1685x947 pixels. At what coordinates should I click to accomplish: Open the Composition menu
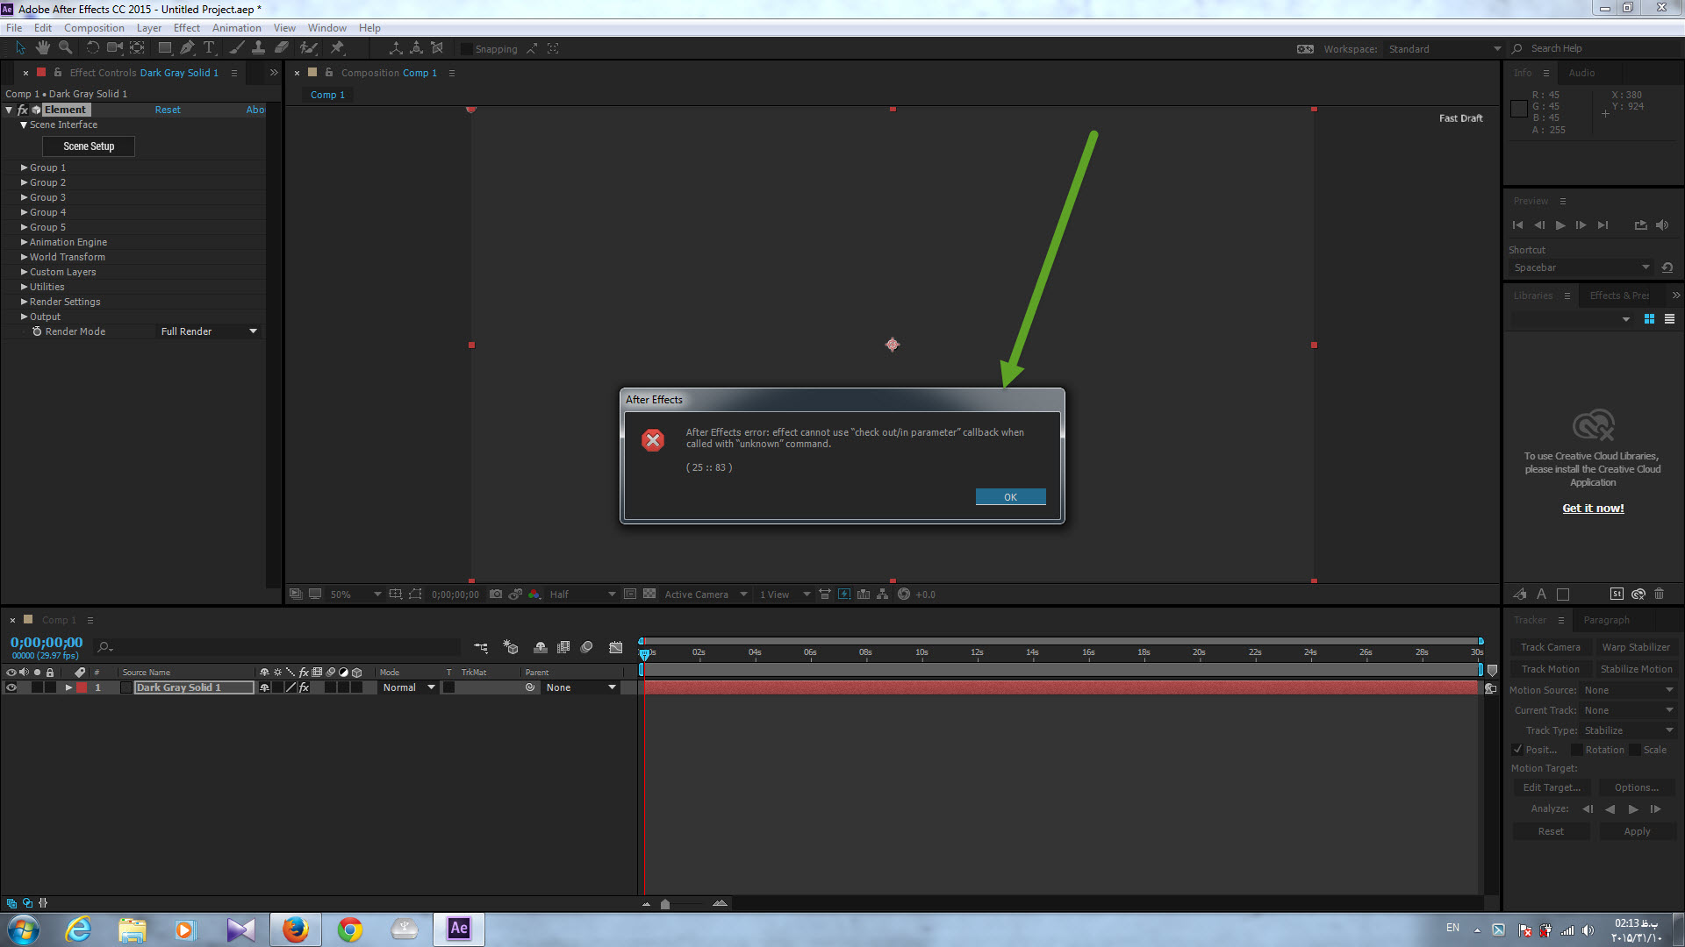point(94,28)
